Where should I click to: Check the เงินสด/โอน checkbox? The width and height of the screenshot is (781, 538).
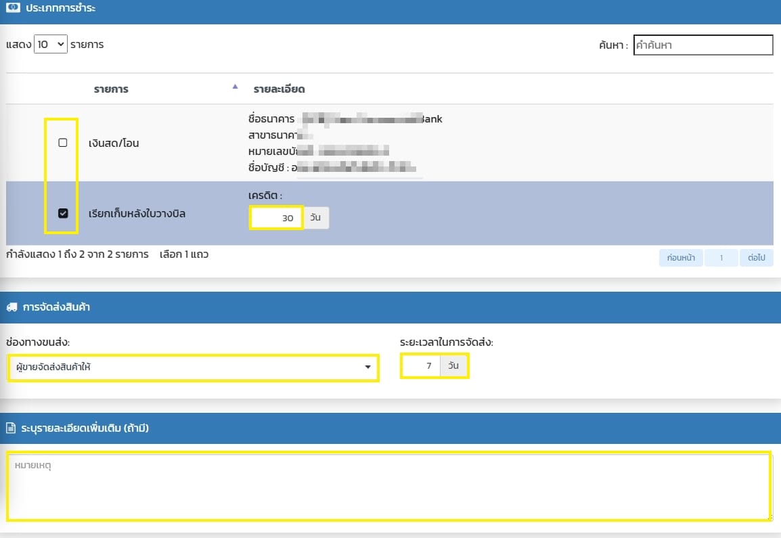click(x=63, y=143)
